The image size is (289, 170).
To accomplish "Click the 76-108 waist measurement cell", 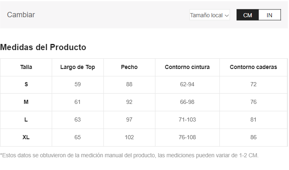I will [187, 137].
